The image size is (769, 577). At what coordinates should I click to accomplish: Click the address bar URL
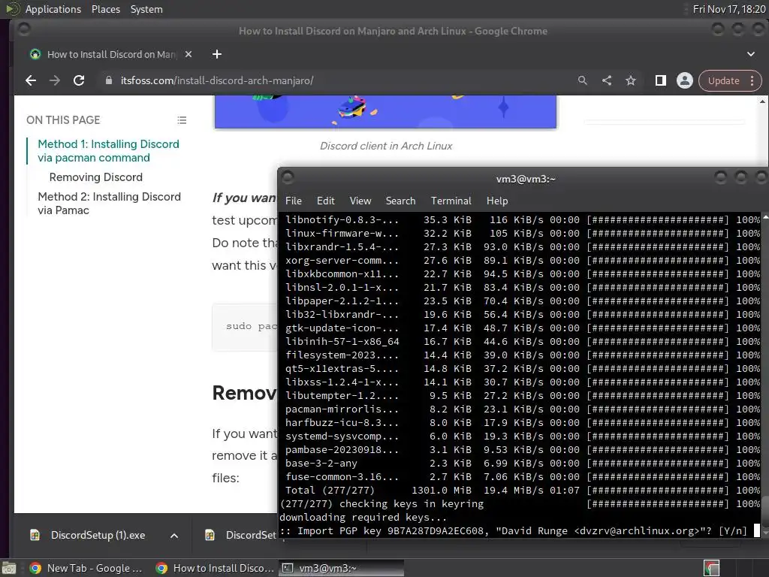coord(217,80)
